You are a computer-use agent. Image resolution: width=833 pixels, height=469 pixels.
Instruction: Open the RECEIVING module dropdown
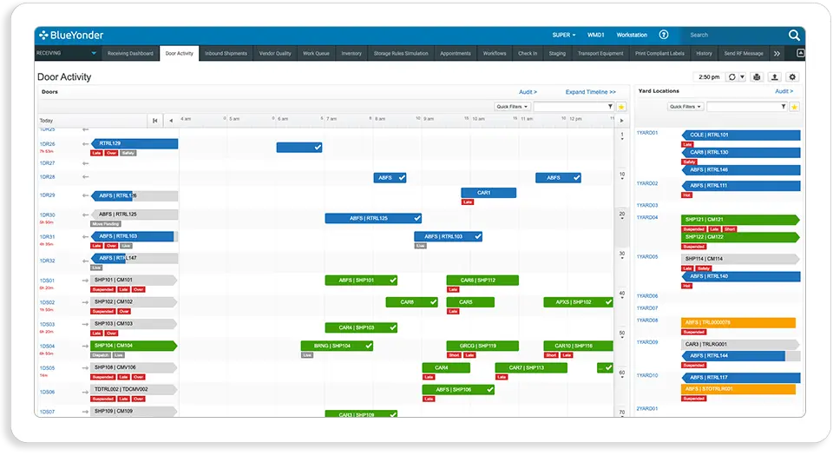click(x=67, y=53)
